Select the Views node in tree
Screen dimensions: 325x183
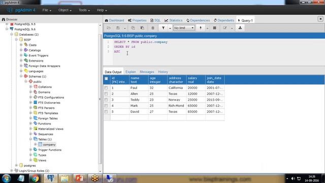coord(42,161)
